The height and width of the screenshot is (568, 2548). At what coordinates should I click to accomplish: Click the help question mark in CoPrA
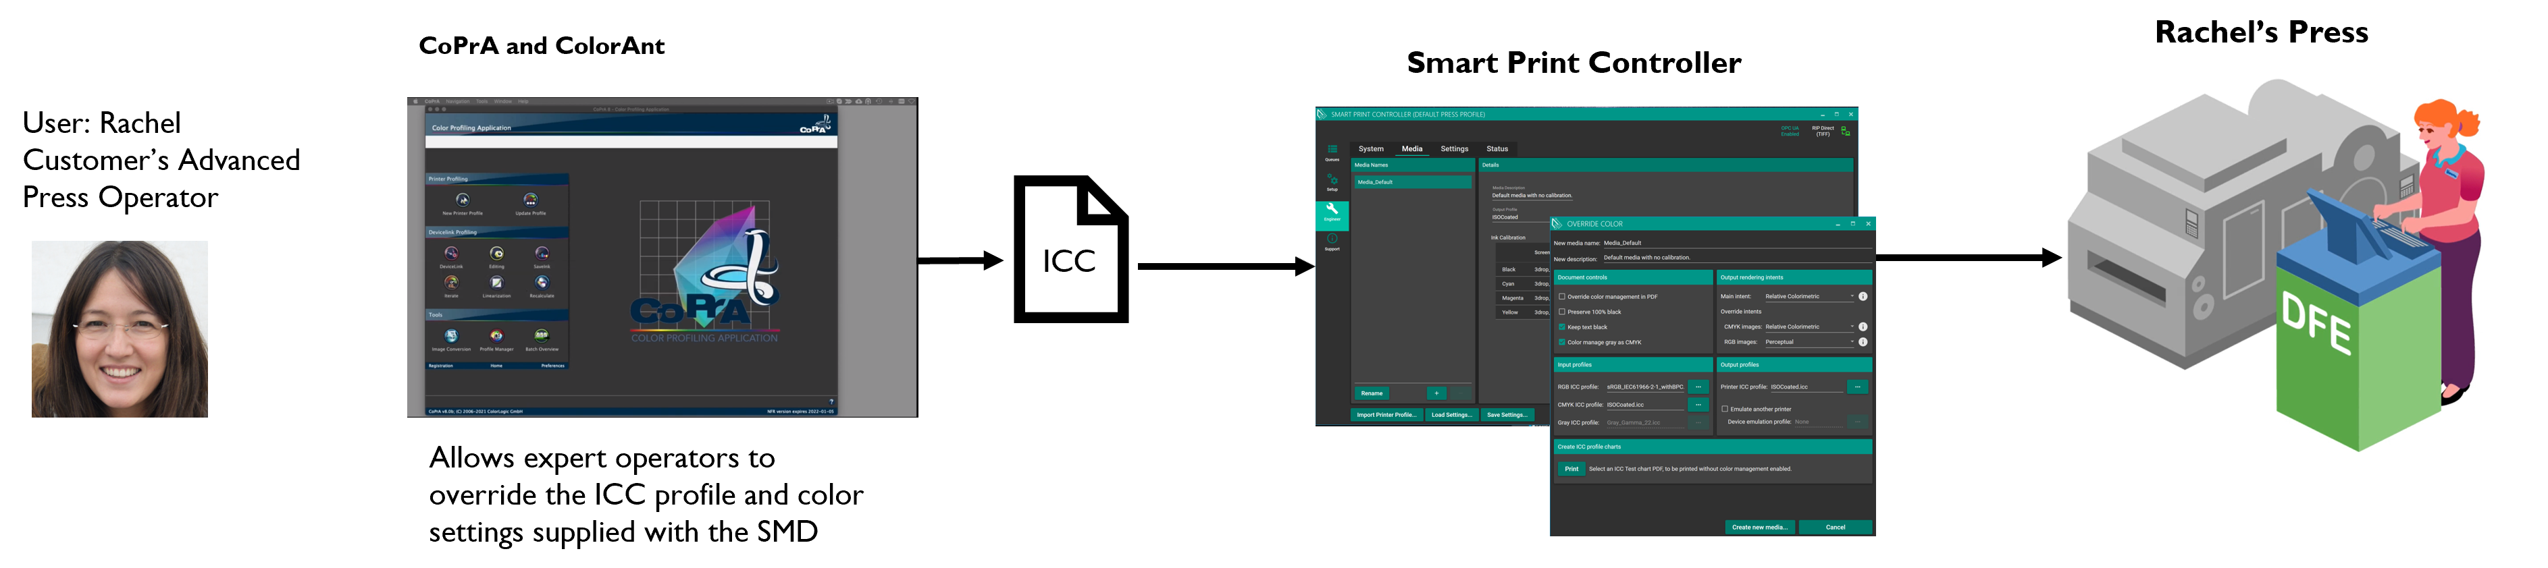(x=831, y=401)
